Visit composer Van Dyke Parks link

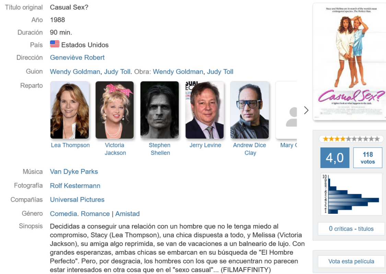click(74, 172)
